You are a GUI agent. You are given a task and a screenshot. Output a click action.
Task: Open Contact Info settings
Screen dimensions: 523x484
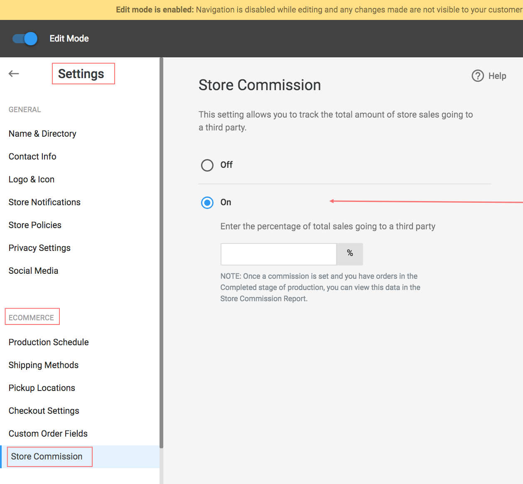coord(32,157)
